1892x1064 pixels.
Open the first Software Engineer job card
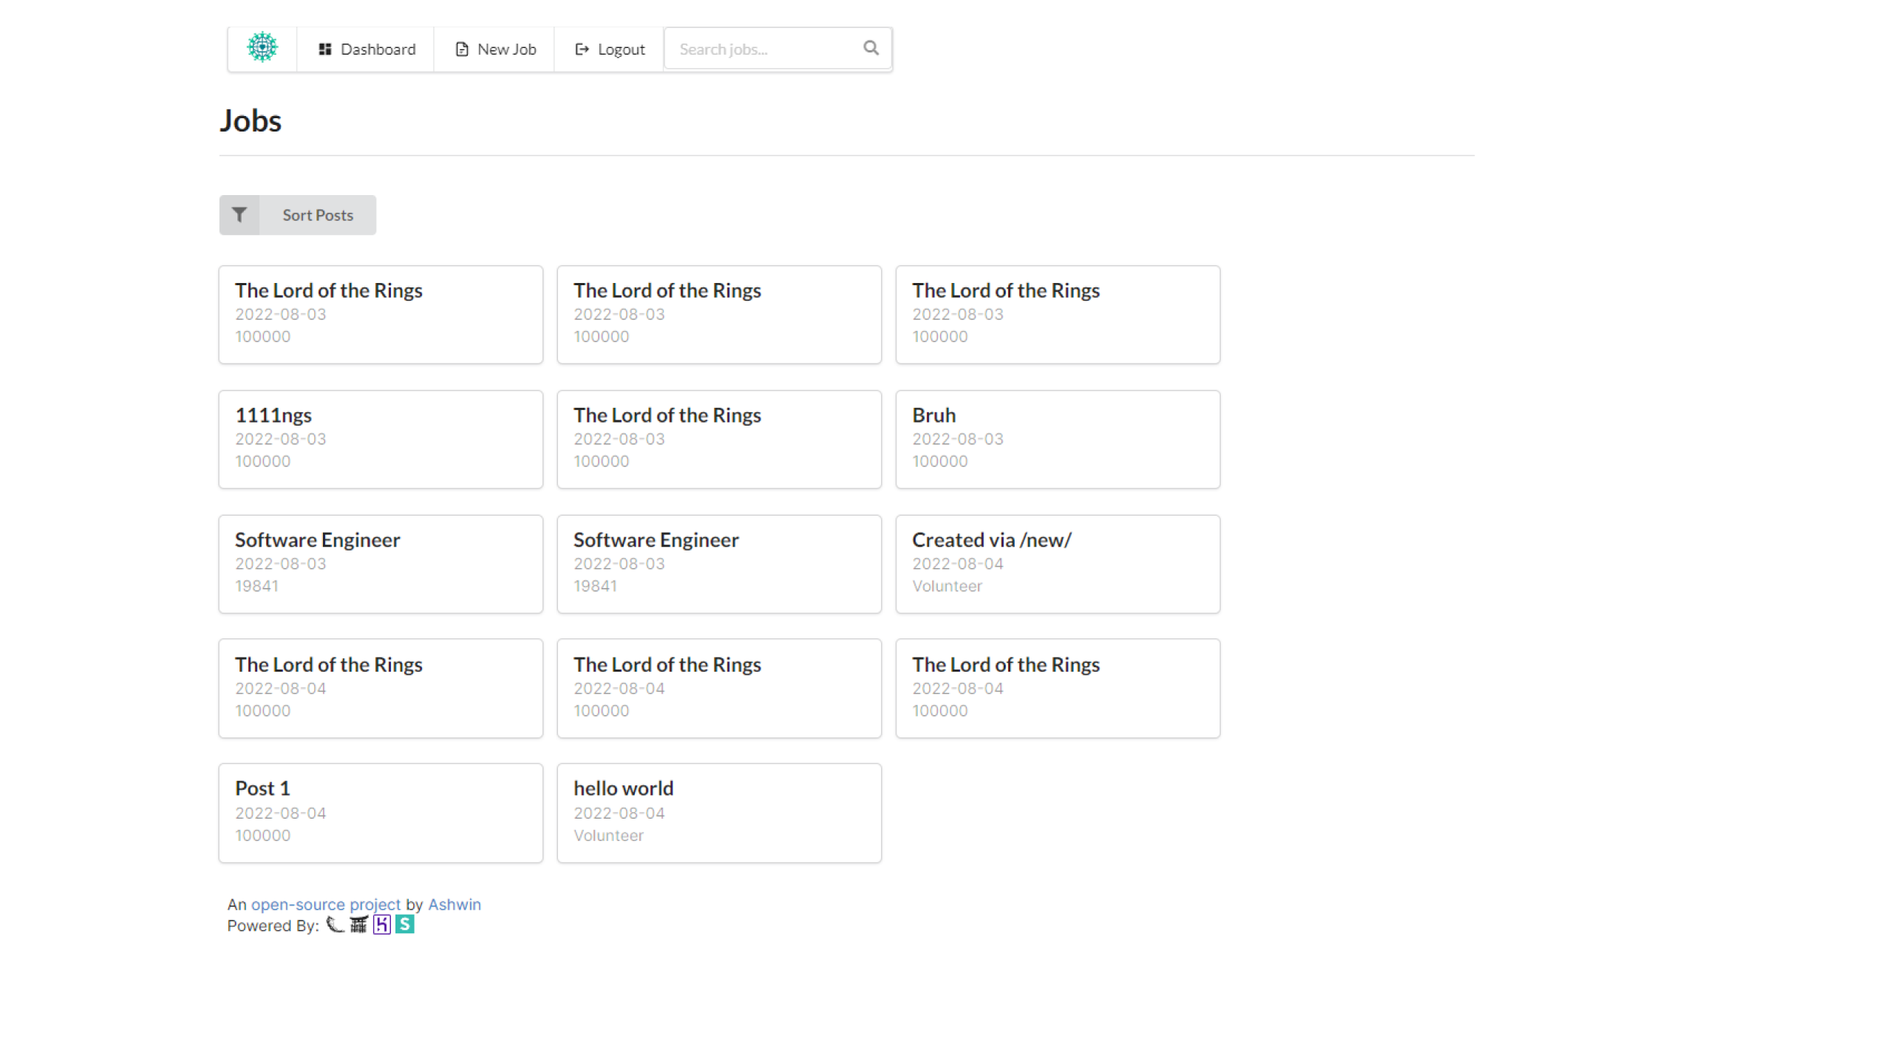click(381, 564)
